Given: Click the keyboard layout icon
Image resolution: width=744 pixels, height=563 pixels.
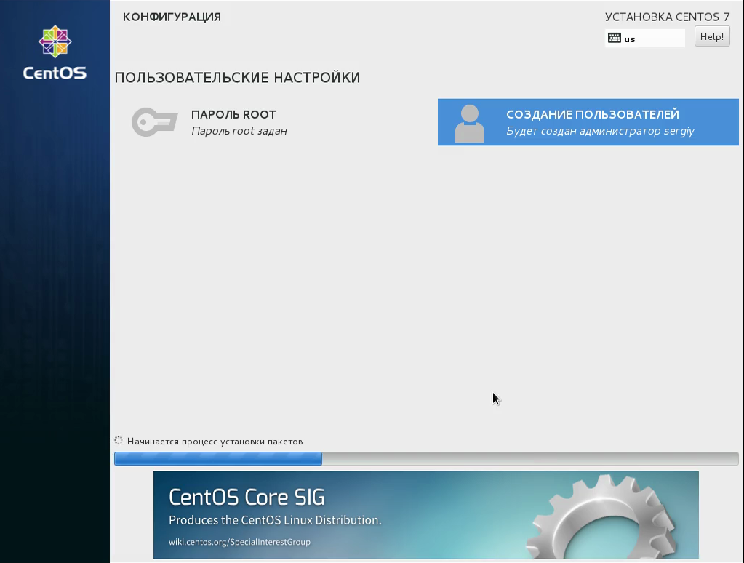Looking at the screenshot, I should click(615, 38).
